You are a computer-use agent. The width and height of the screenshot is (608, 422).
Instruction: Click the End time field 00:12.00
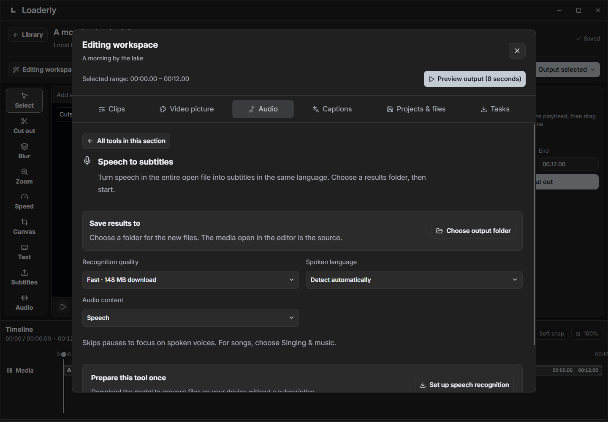[568, 164]
